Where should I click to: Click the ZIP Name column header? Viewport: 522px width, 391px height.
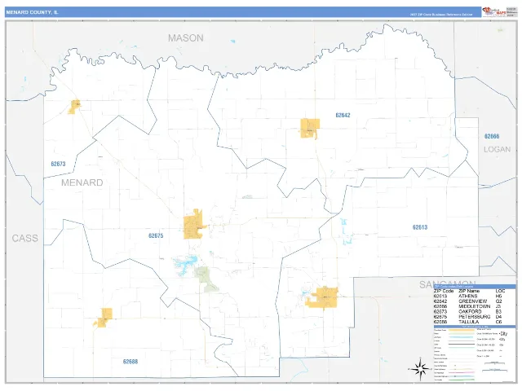(469, 291)
